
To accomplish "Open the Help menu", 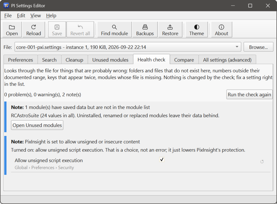I will point(51,15).
